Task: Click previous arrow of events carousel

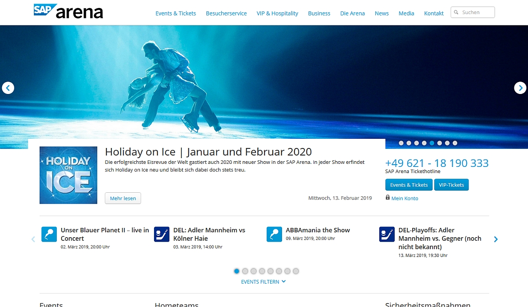Action: coord(33,239)
